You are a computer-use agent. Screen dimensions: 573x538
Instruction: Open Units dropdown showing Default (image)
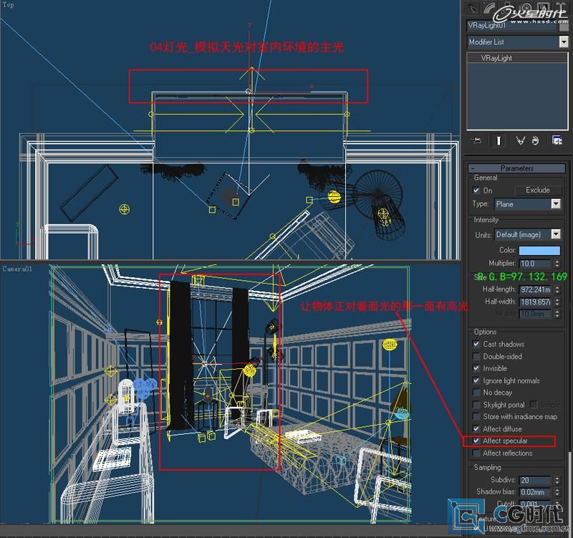tap(556, 234)
